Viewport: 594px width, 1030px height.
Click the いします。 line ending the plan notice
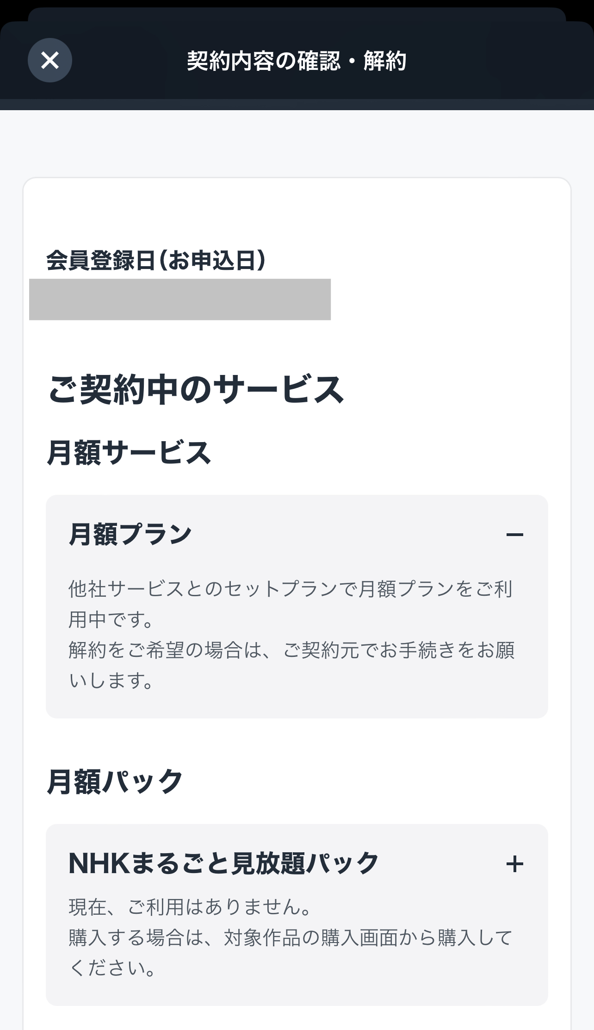point(111,681)
